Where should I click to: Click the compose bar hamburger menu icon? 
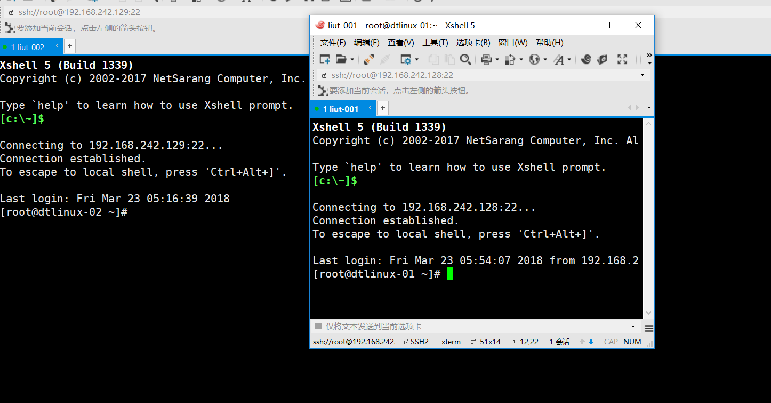click(x=649, y=329)
